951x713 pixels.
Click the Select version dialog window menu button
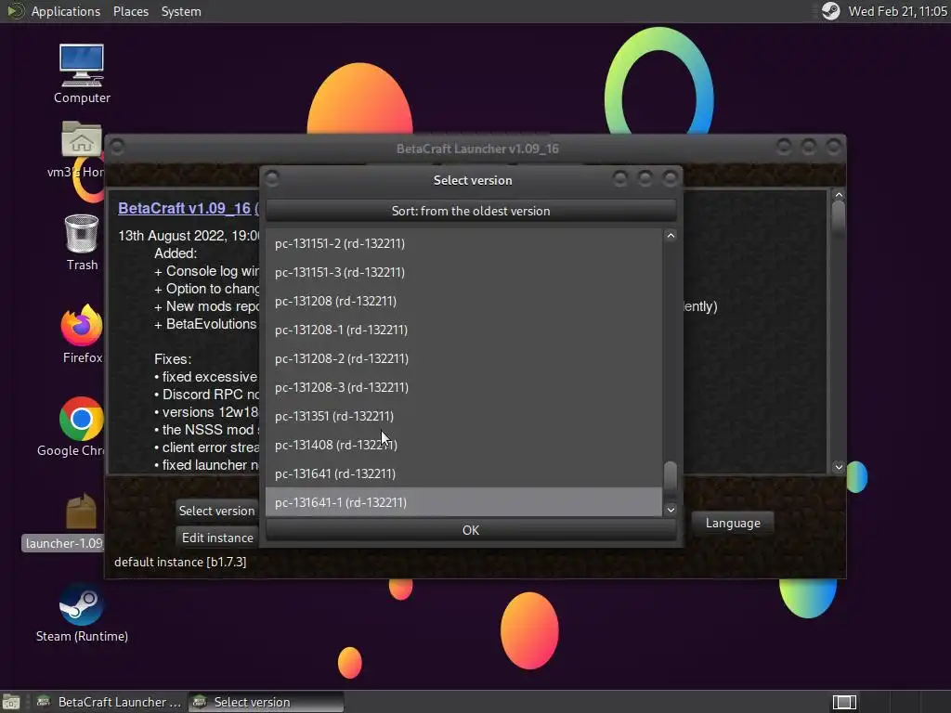tap(272, 178)
